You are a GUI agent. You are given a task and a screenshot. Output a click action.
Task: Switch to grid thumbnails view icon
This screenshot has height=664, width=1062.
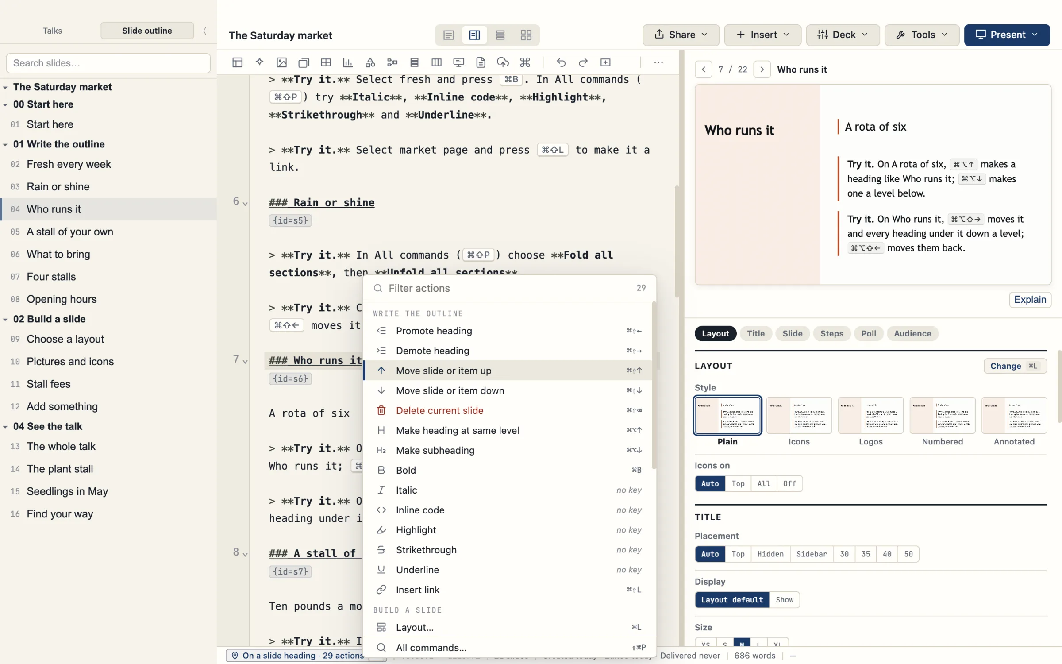tap(526, 35)
